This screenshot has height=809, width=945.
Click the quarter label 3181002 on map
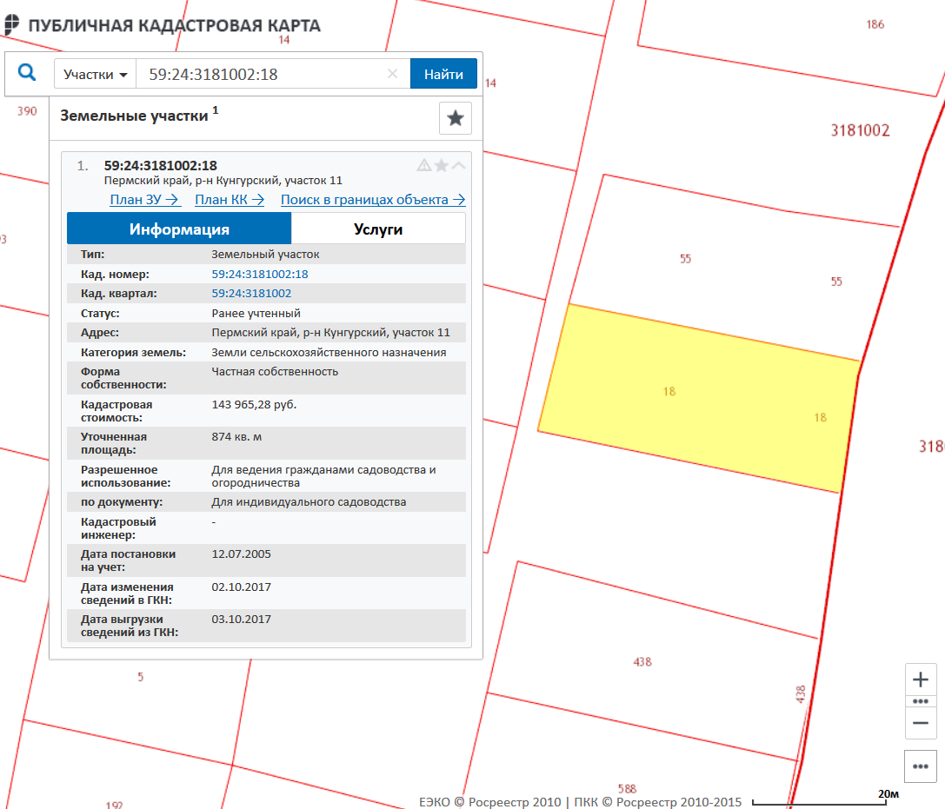pyautogui.click(x=860, y=130)
